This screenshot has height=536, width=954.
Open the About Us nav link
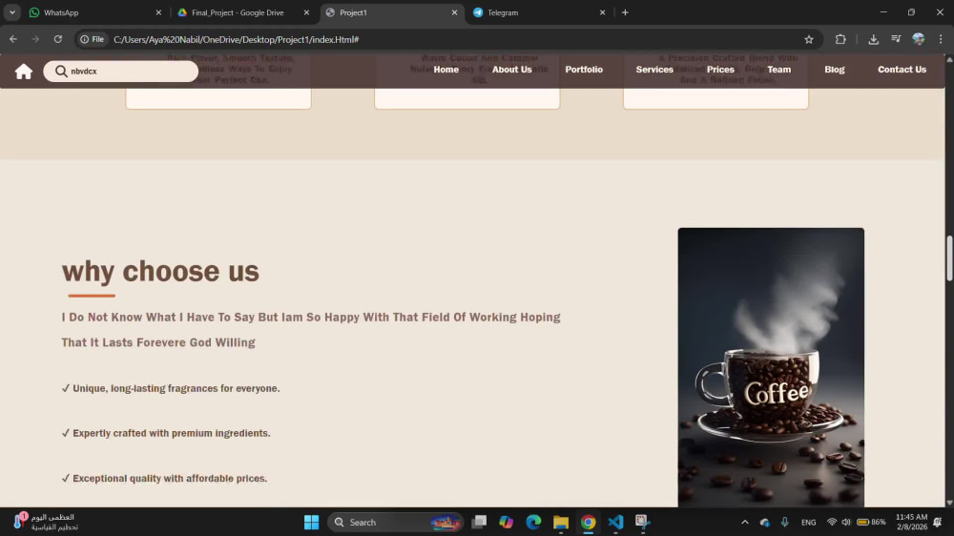511,70
